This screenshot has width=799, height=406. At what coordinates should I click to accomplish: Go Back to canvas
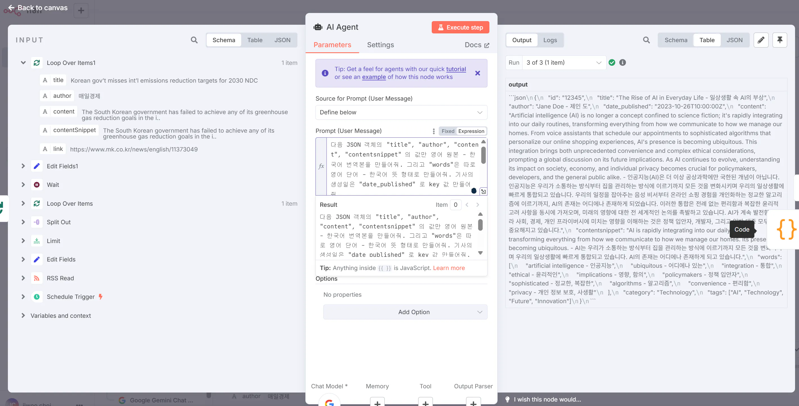tap(37, 8)
